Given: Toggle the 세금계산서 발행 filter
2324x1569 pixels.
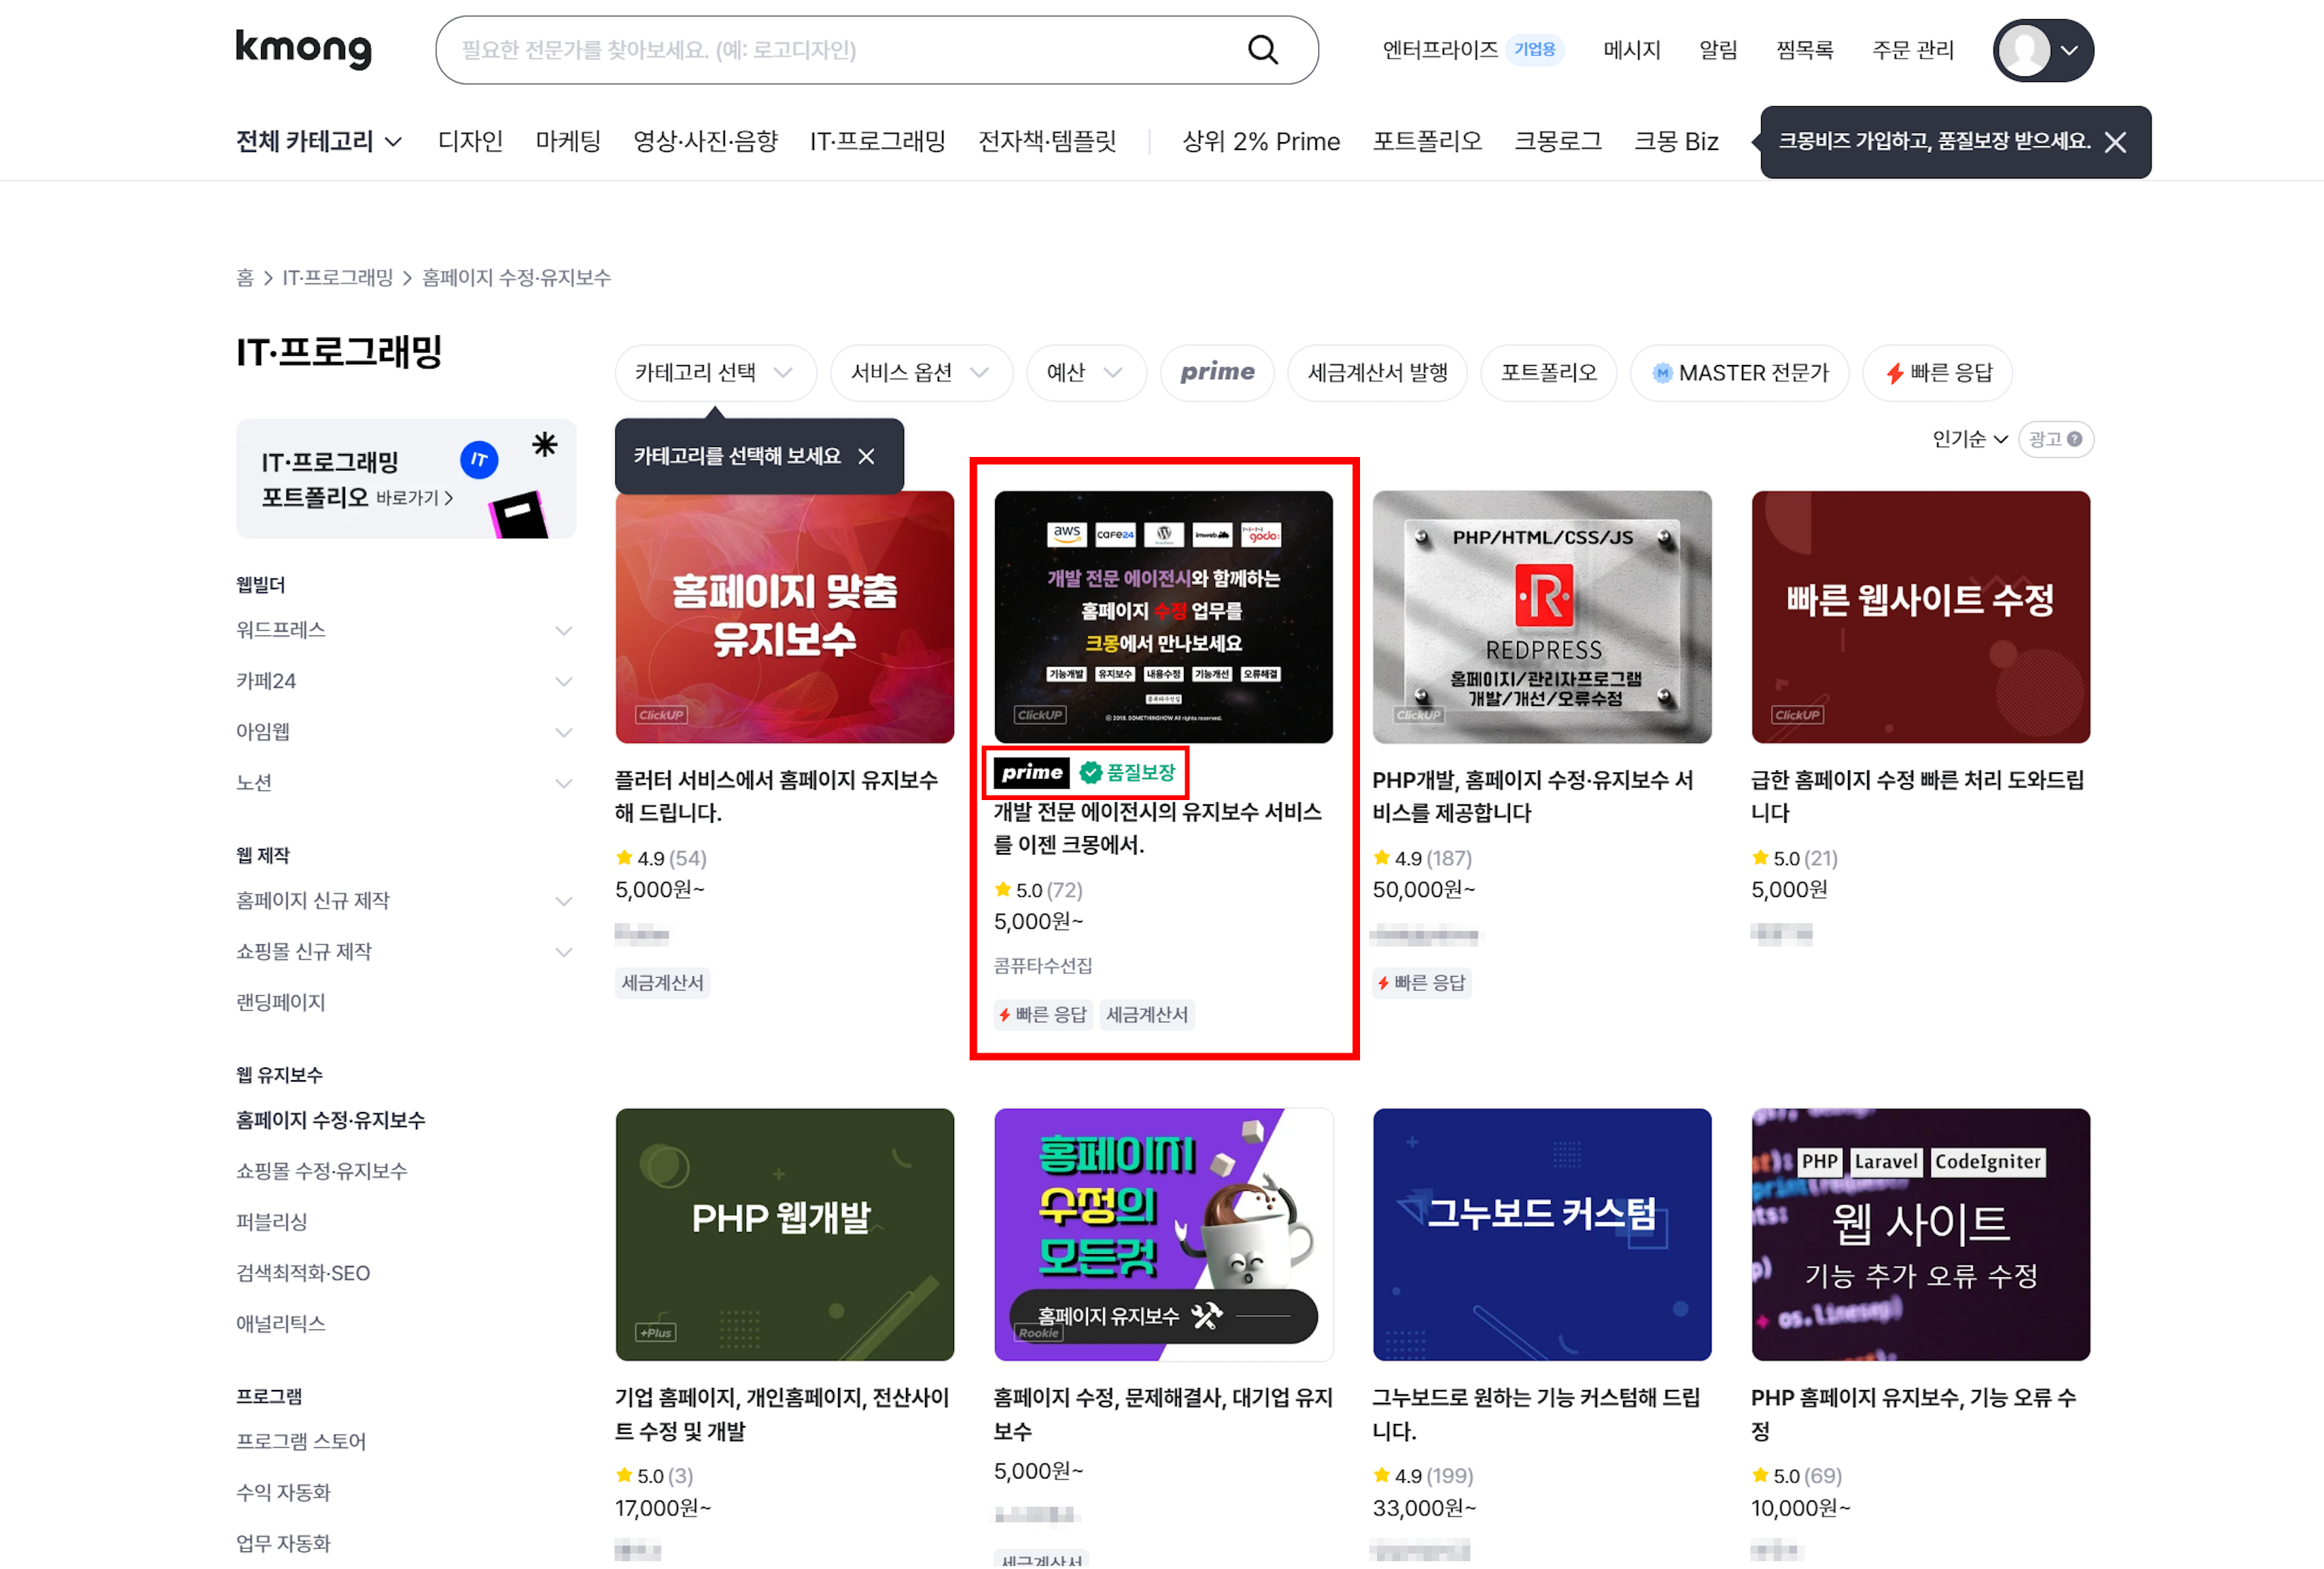Looking at the screenshot, I should coord(1377,373).
